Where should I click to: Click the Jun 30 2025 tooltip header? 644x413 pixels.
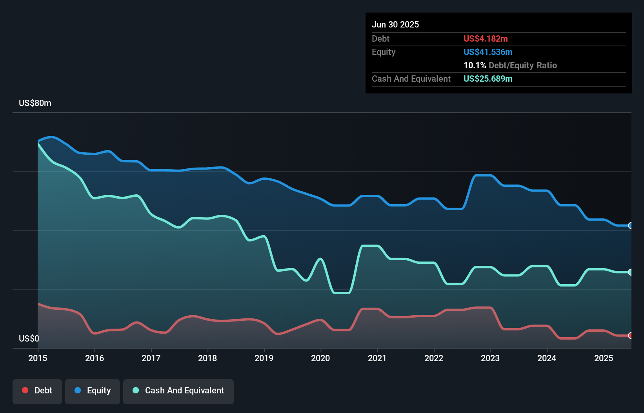(395, 24)
